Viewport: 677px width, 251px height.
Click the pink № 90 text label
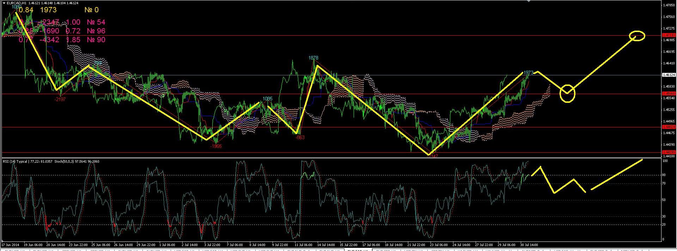[96, 40]
